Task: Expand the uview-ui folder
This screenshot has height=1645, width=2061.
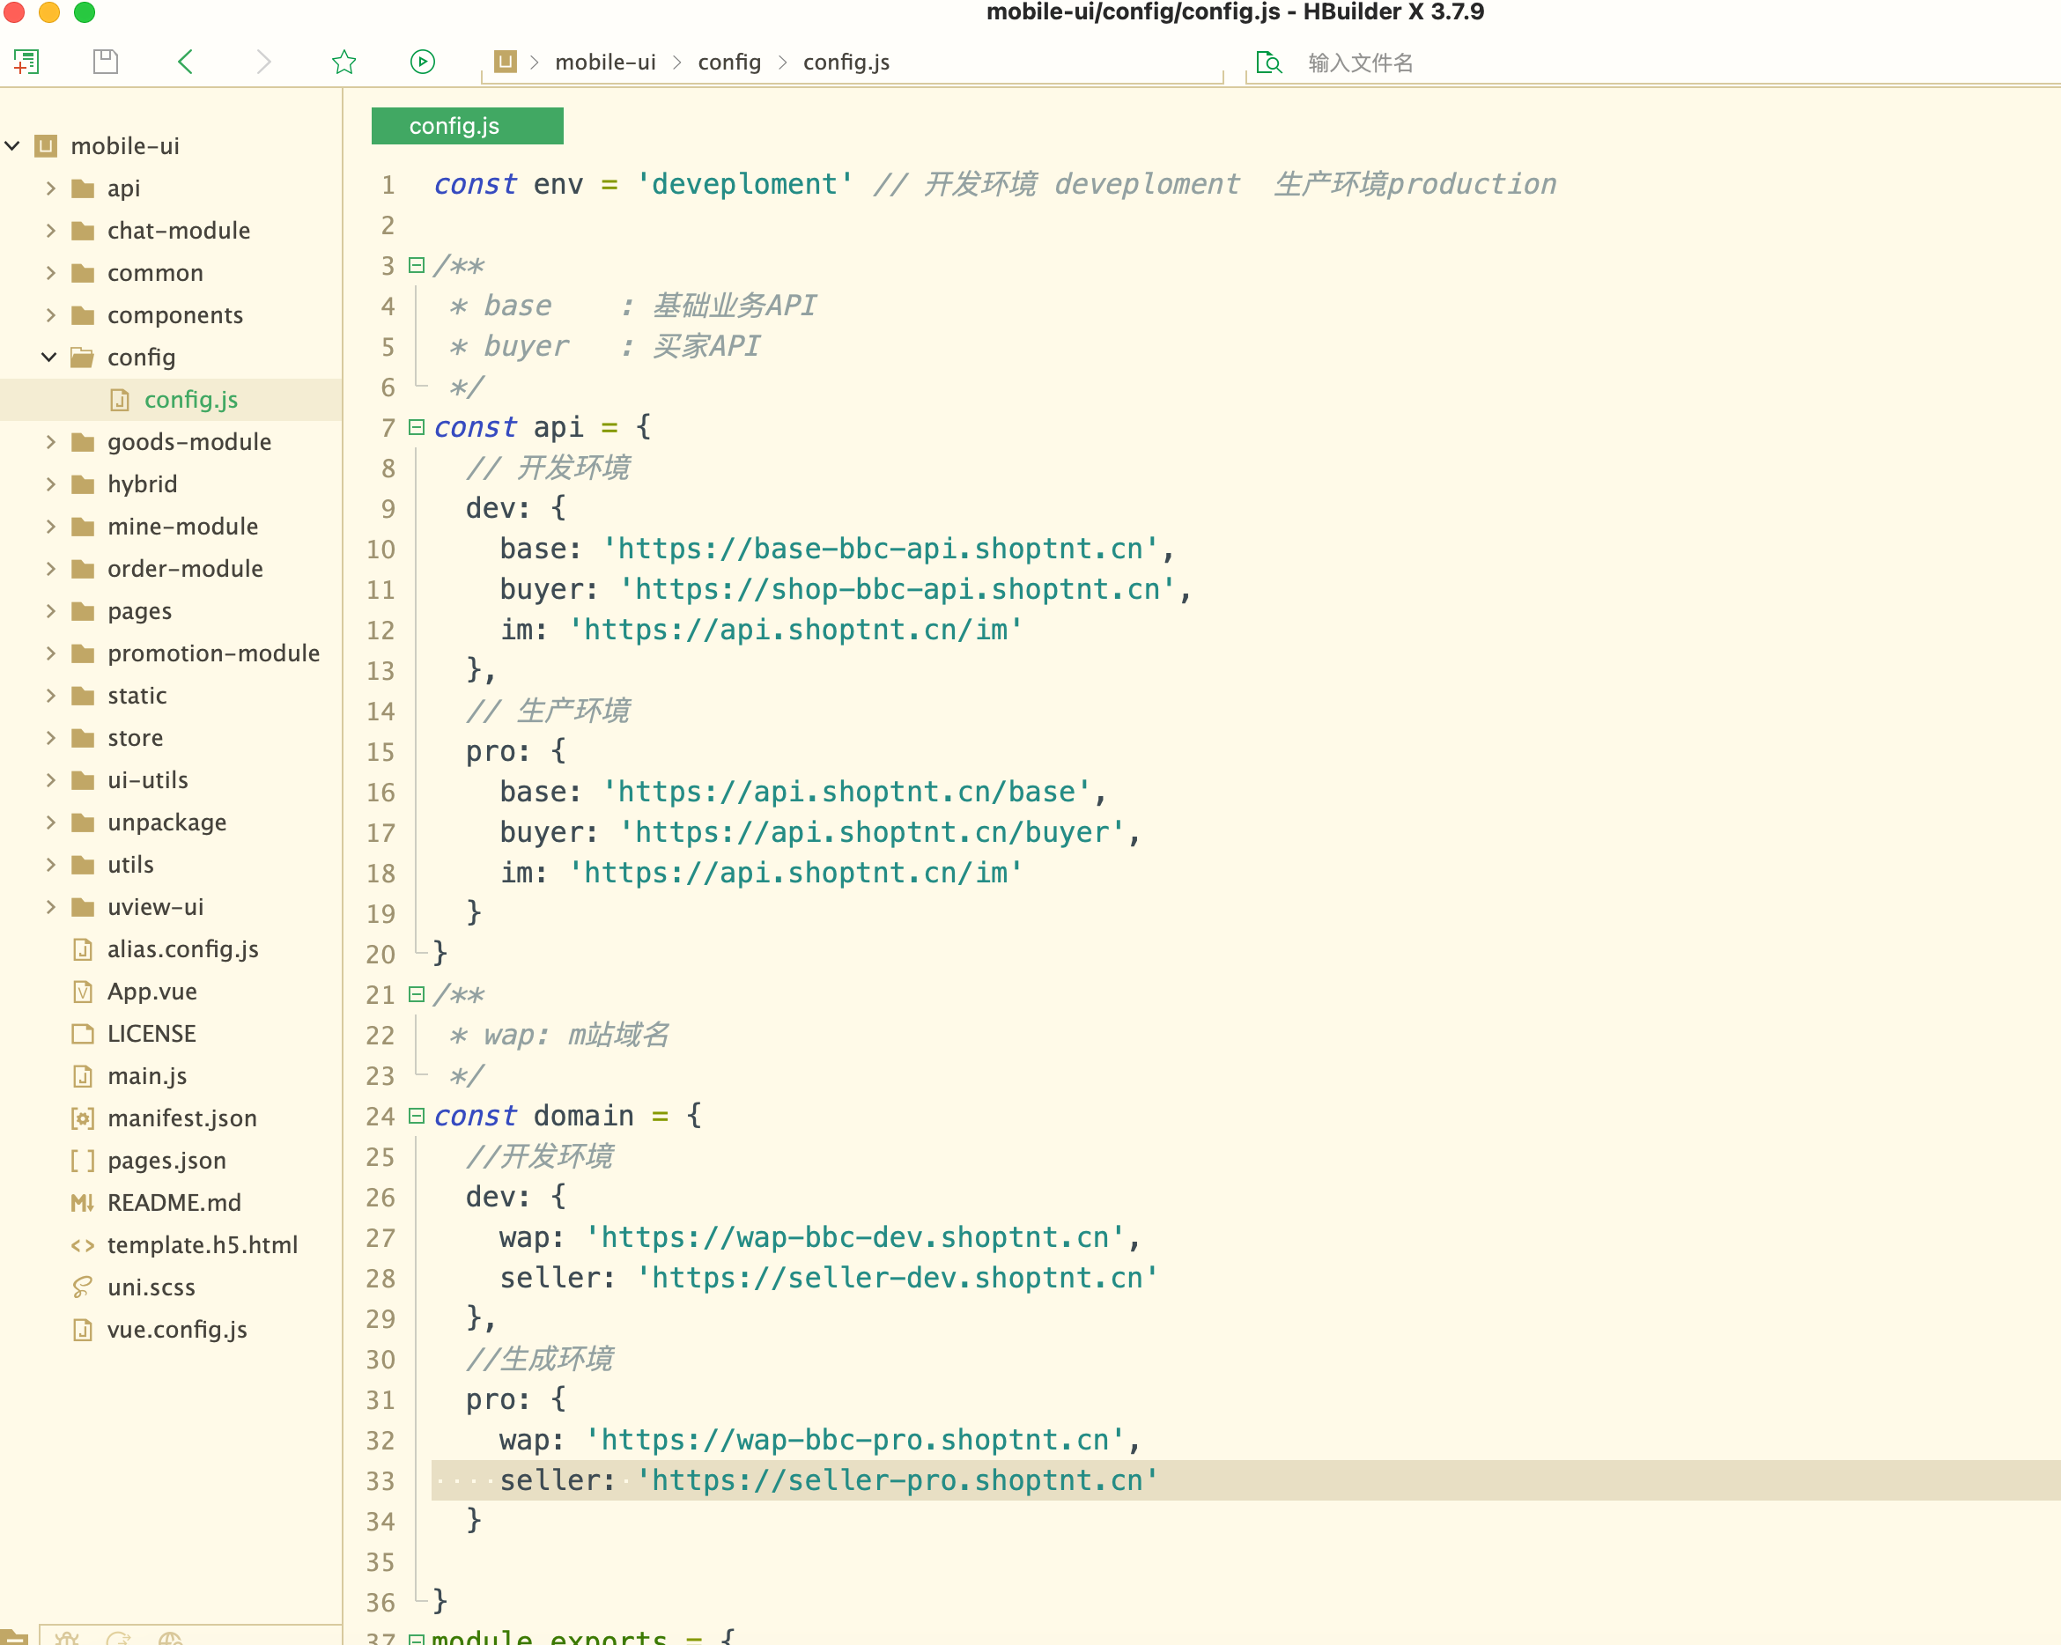Action: [x=51, y=907]
